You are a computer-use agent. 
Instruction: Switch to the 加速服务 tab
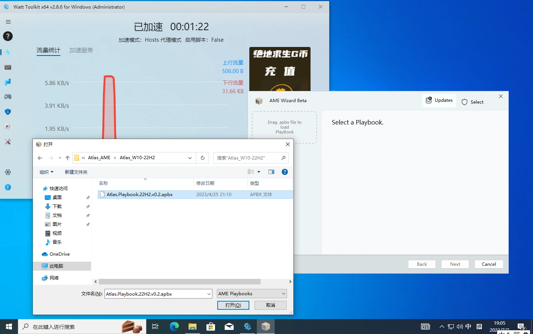point(81,50)
